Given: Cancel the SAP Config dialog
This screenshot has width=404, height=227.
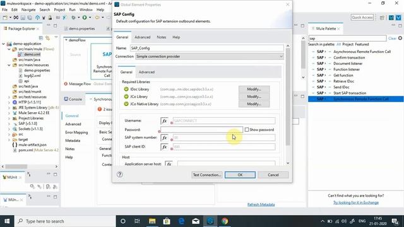Looking at the screenshot, I should pyautogui.click(x=273, y=175).
